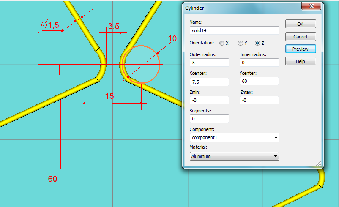Click the Zmax input field

tap(259, 100)
